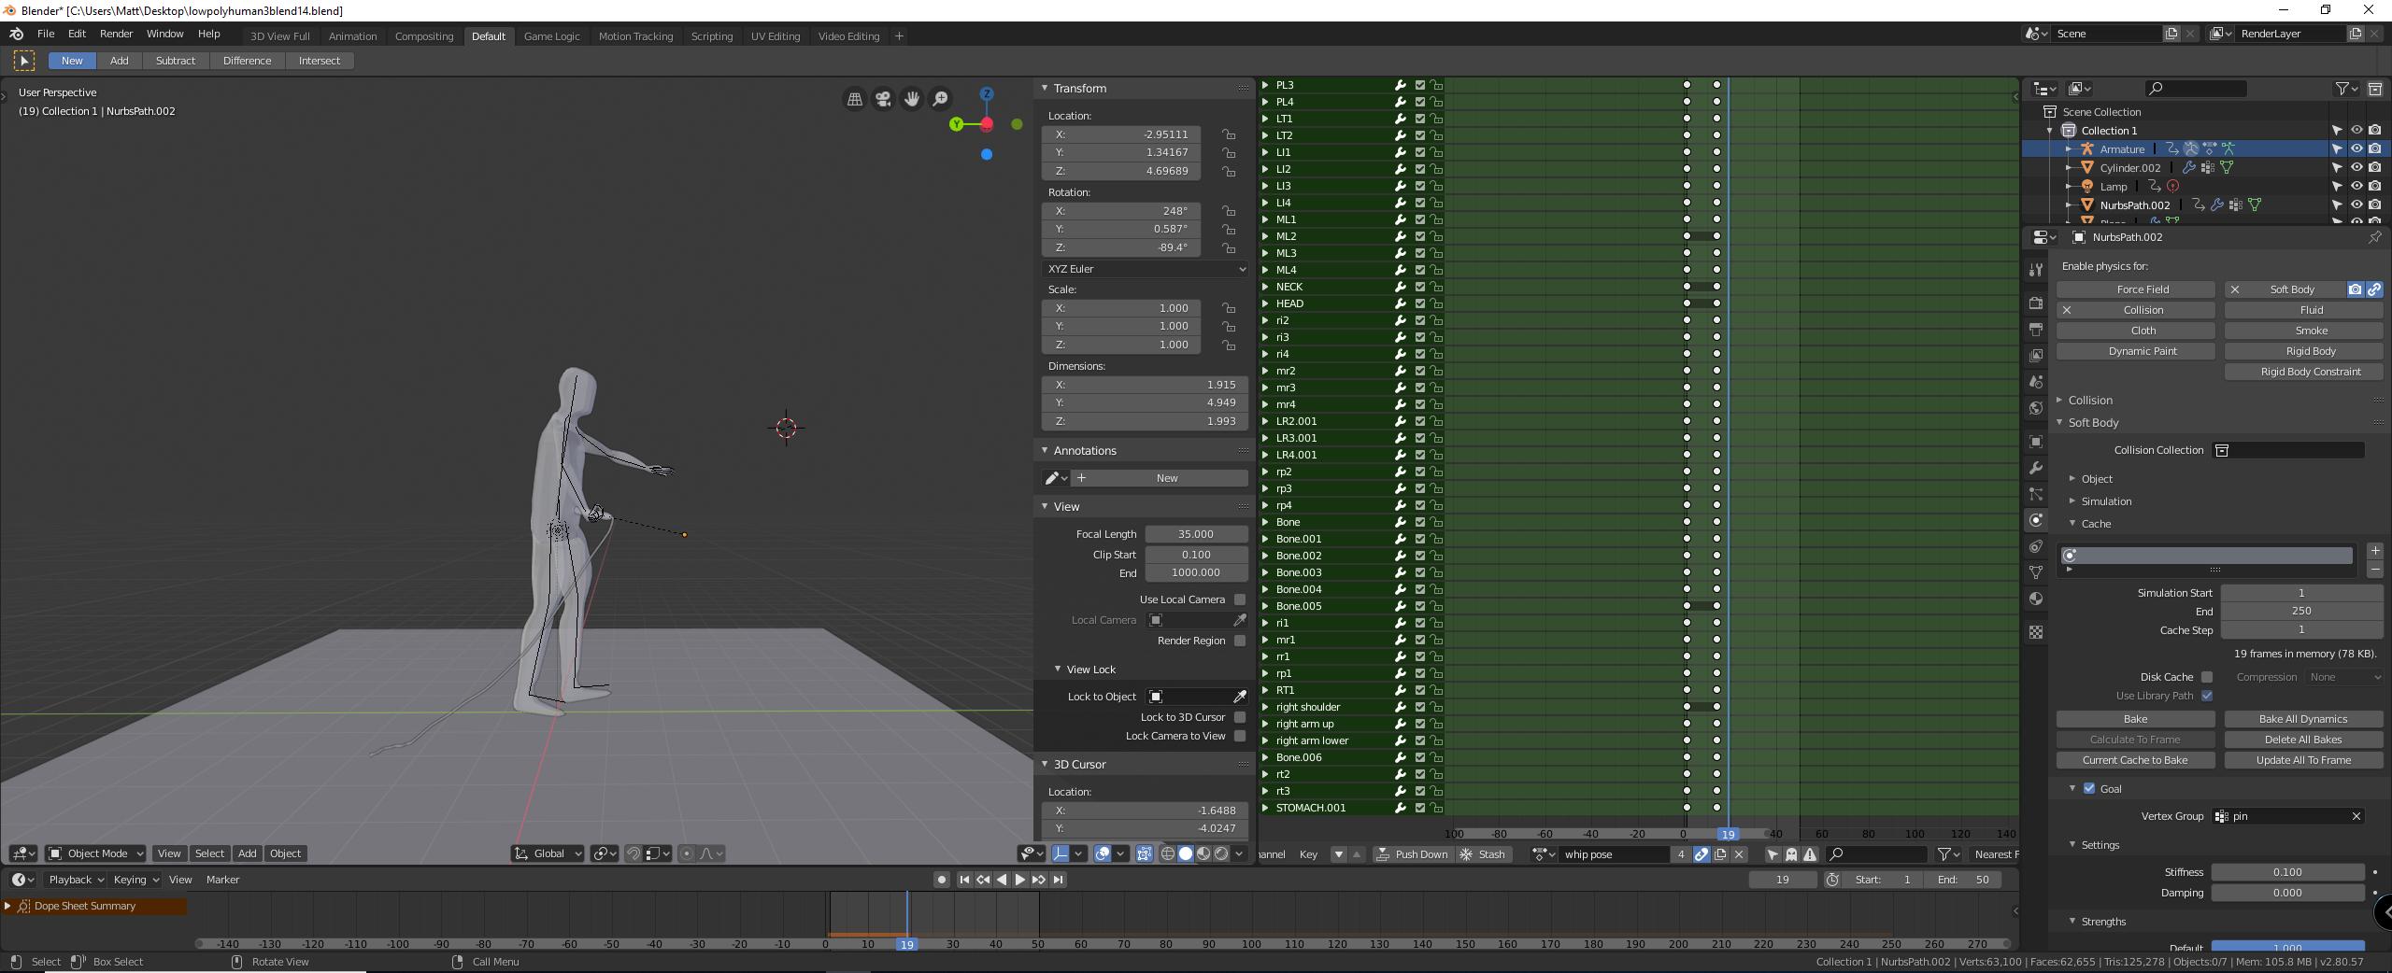Click the perspective/orthographic grid icon

[x=854, y=98]
